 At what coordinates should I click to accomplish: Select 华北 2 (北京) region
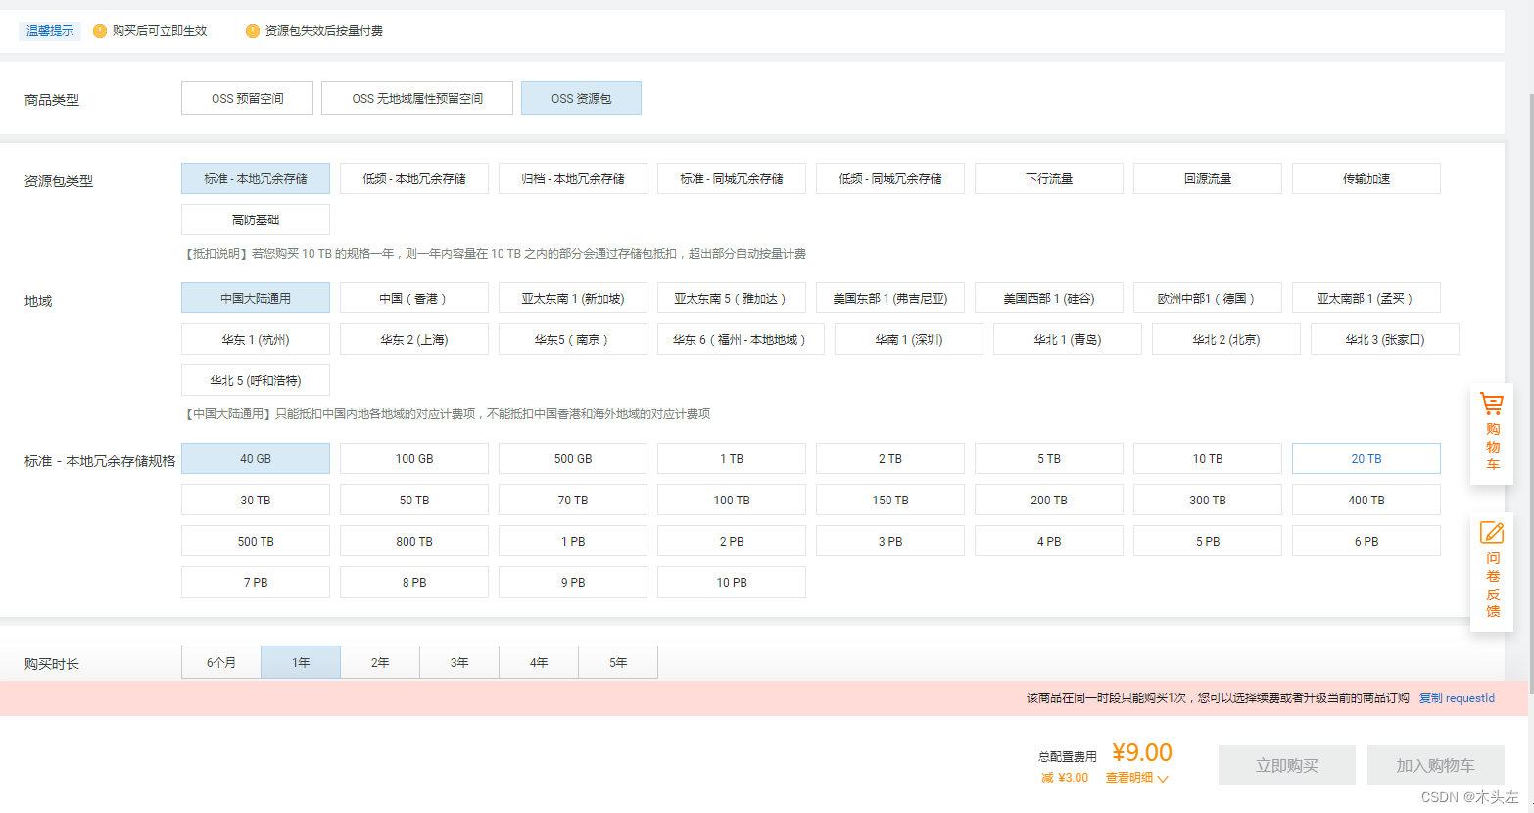1226,339
